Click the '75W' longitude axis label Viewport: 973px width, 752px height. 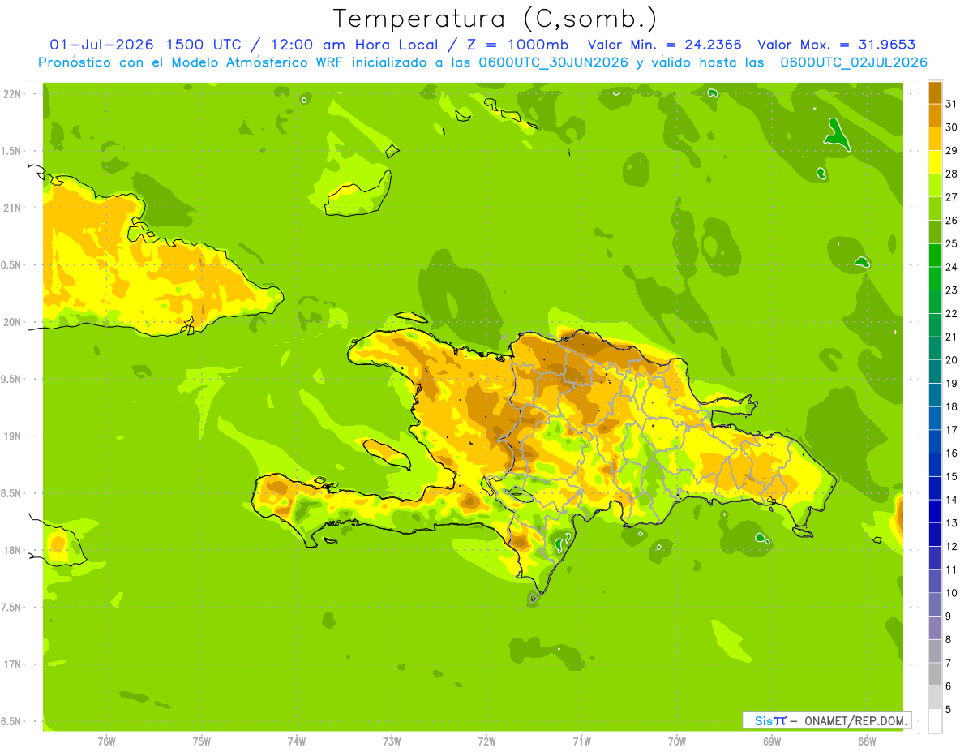tap(201, 741)
